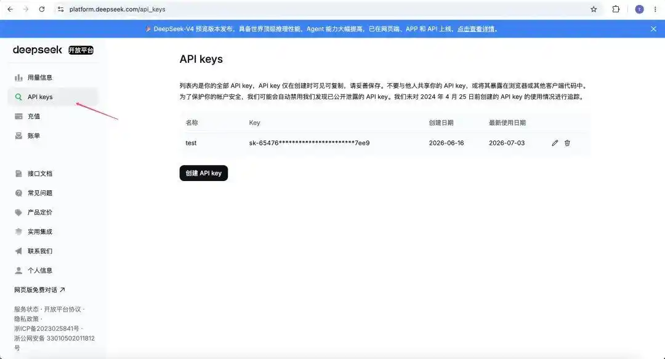Click the API keys magnifier icon
The image size is (665, 359).
[18, 97]
